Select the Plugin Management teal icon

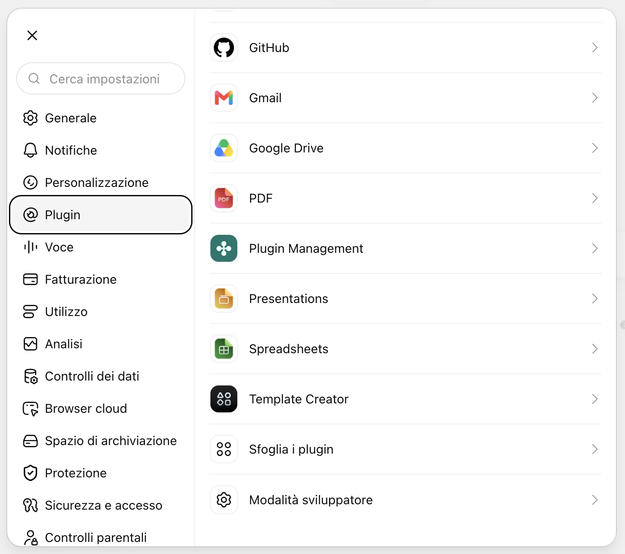tap(224, 248)
